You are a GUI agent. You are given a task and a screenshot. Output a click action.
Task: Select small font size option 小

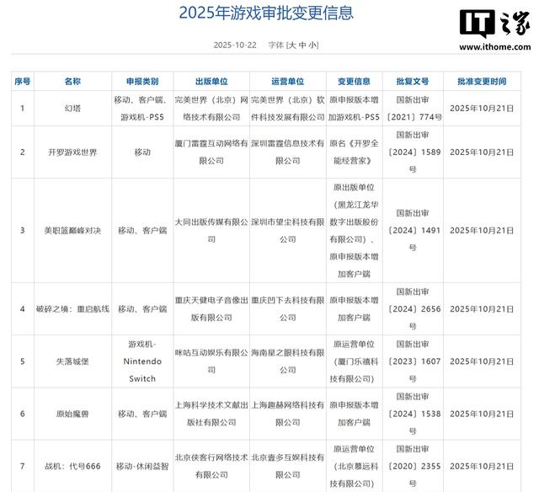(x=313, y=45)
